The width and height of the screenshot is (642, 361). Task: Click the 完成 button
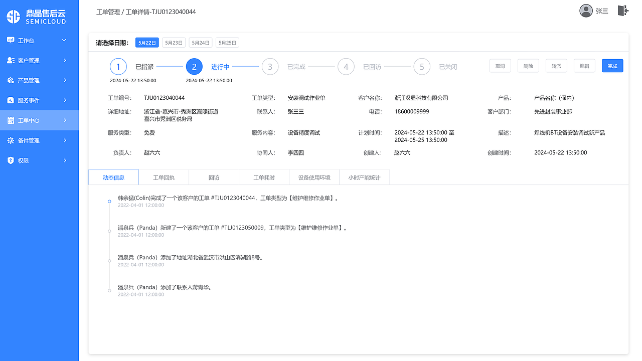click(x=612, y=65)
